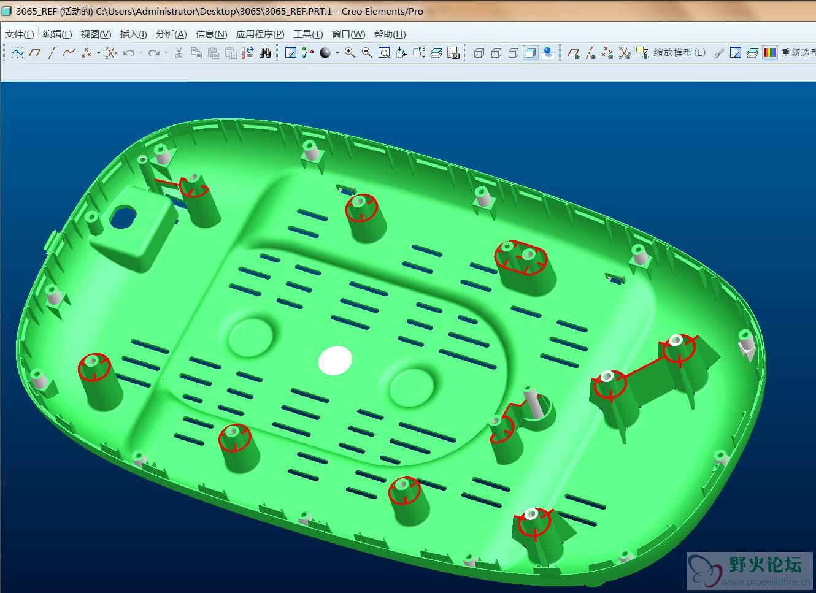Switch to wireframe display
Viewport: 816px width, 593px height.
(479, 53)
